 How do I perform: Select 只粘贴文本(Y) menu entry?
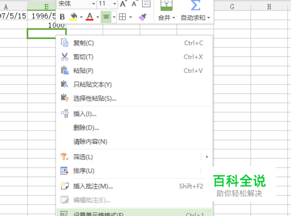tap(134, 84)
